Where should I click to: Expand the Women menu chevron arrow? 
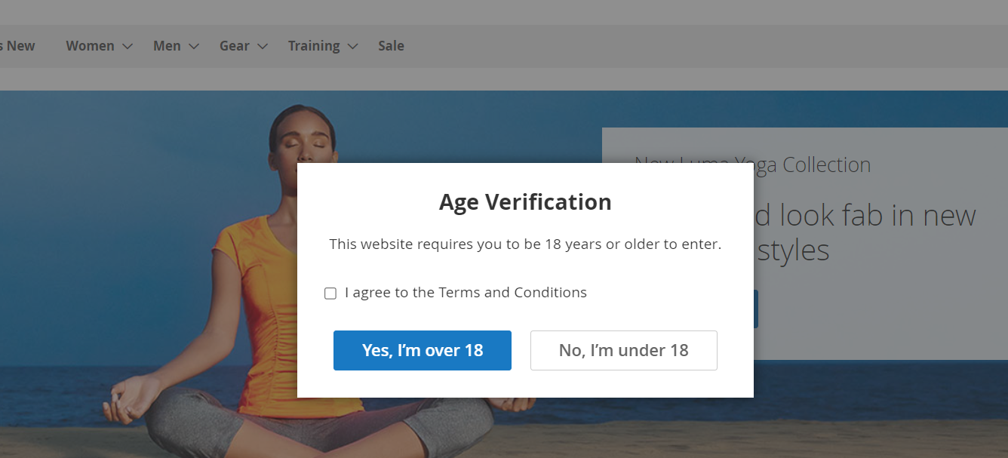coord(128,47)
